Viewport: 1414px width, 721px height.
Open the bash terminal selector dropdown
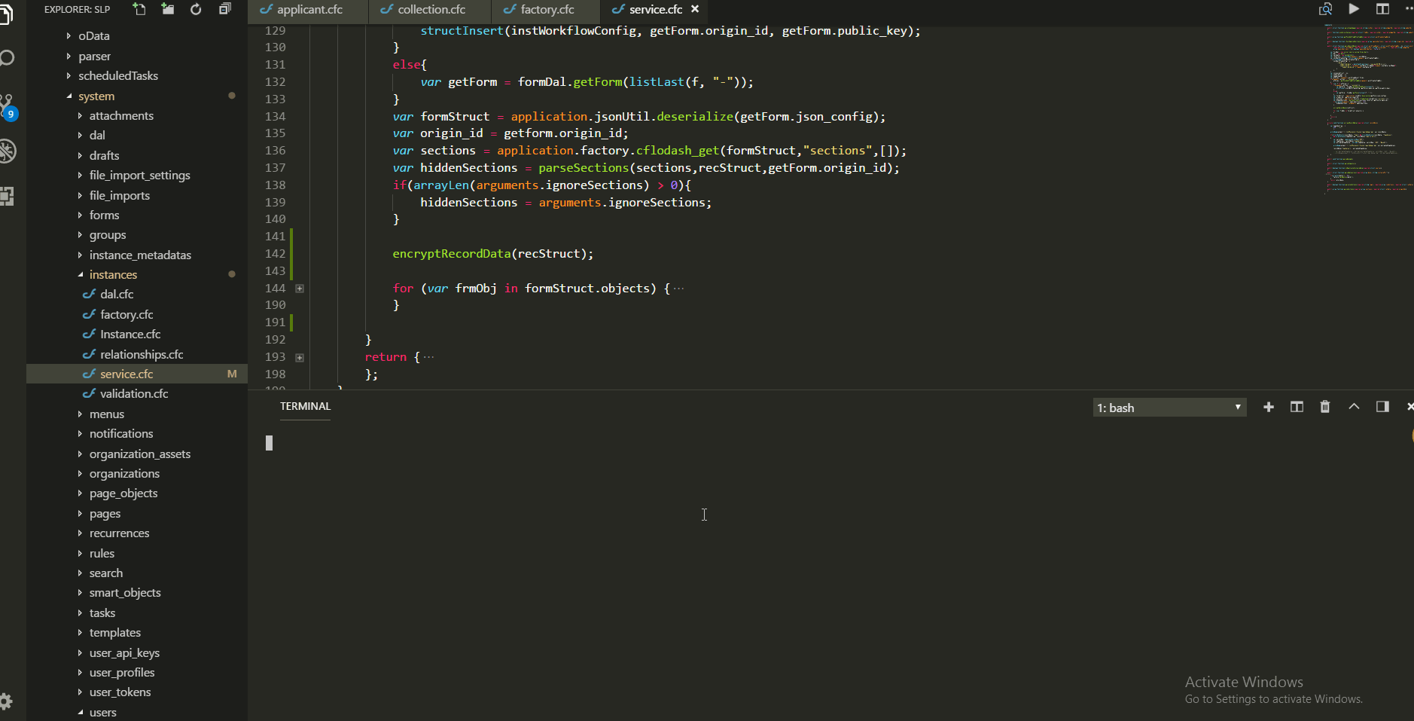(x=1169, y=408)
